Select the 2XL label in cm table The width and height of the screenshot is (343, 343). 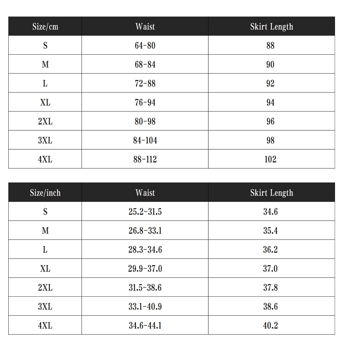45,121
